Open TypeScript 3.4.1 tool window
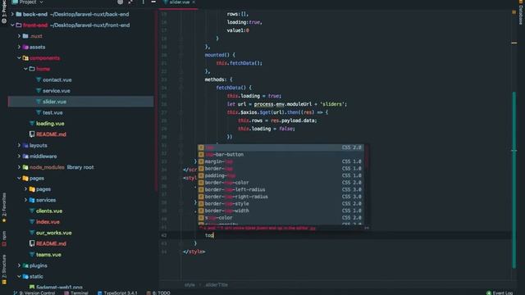 click(117, 293)
